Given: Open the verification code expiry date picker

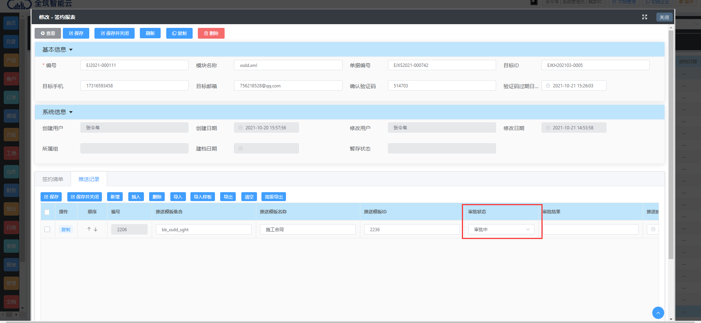Looking at the screenshot, I should coord(573,86).
